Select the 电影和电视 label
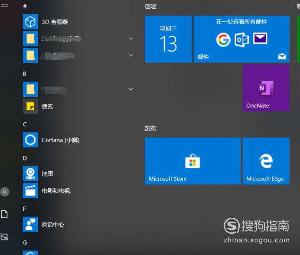Viewport: 300px width, 255px height. point(56,191)
